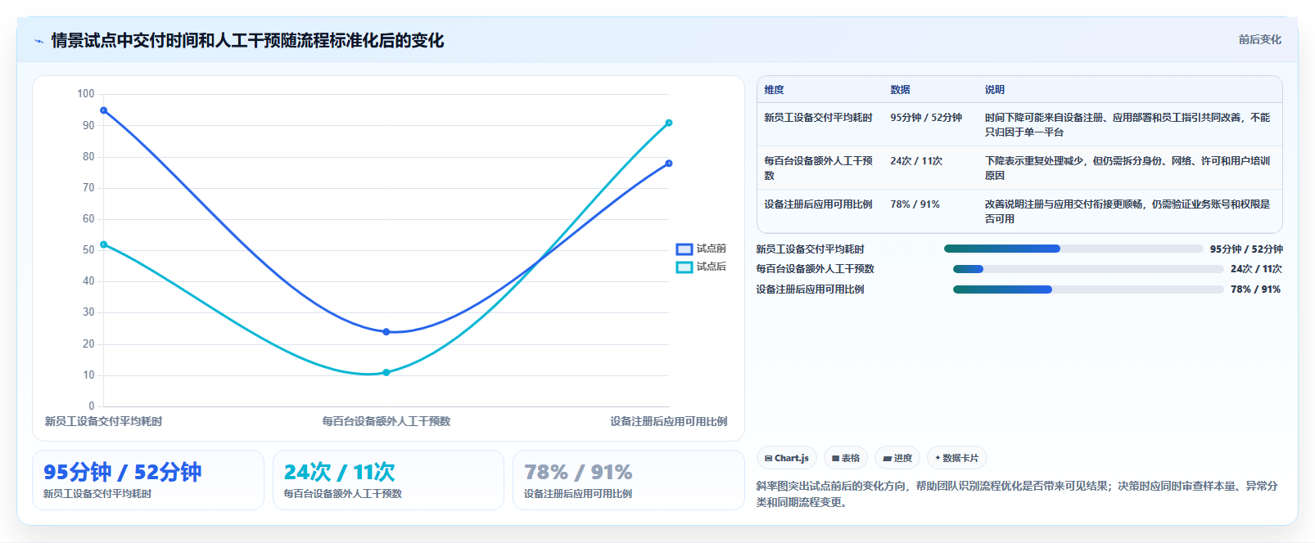
Task: Click the 试点前 data point at 78
Action: (669, 164)
